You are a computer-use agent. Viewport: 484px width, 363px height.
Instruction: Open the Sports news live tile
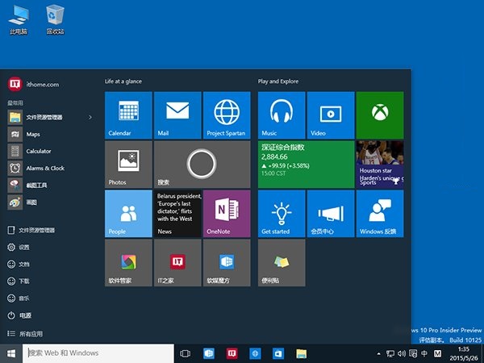pyautogui.click(x=380, y=164)
